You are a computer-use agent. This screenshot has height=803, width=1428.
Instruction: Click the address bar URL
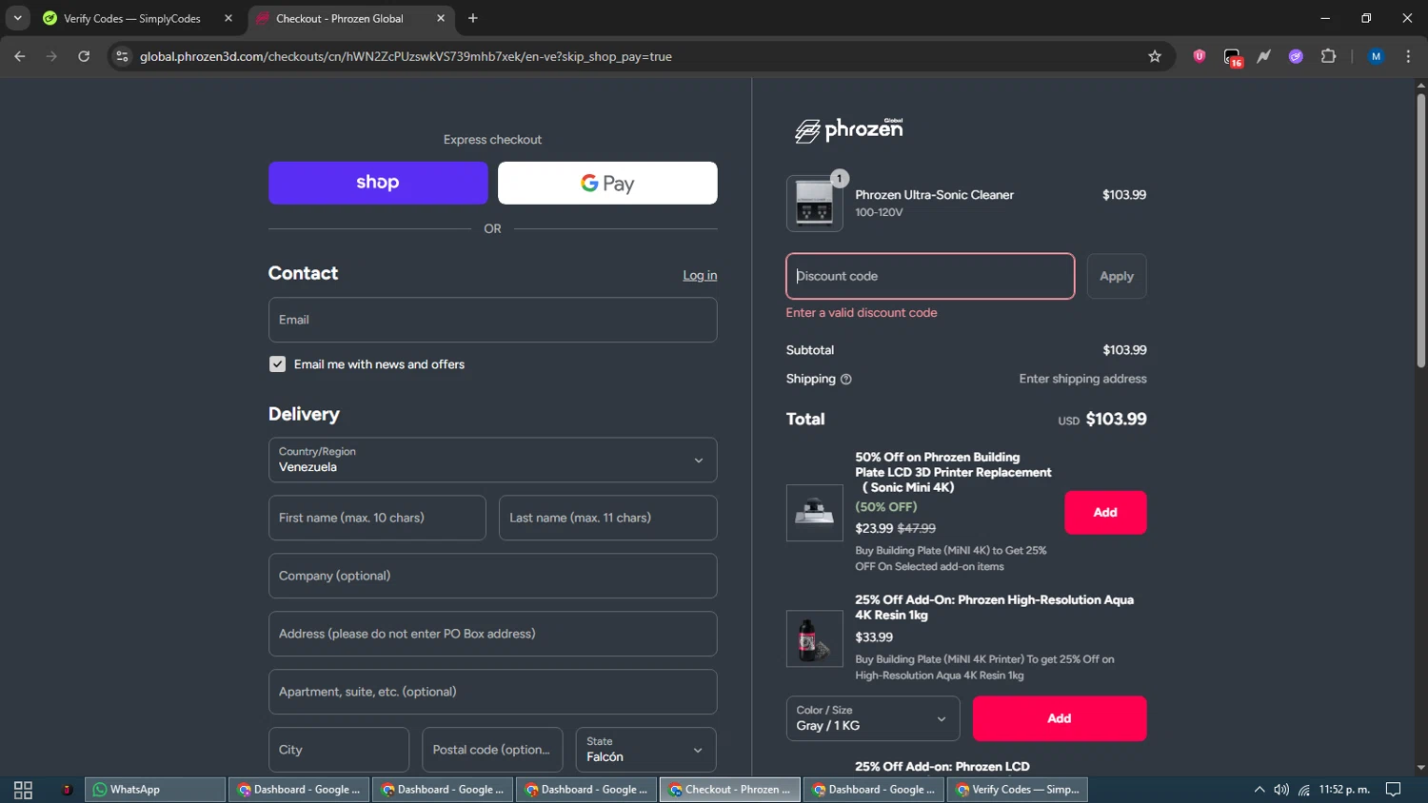[x=406, y=56]
